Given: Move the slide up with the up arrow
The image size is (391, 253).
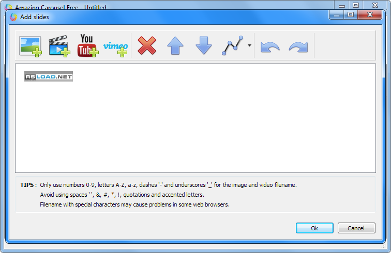Looking at the screenshot, I should click(x=175, y=45).
